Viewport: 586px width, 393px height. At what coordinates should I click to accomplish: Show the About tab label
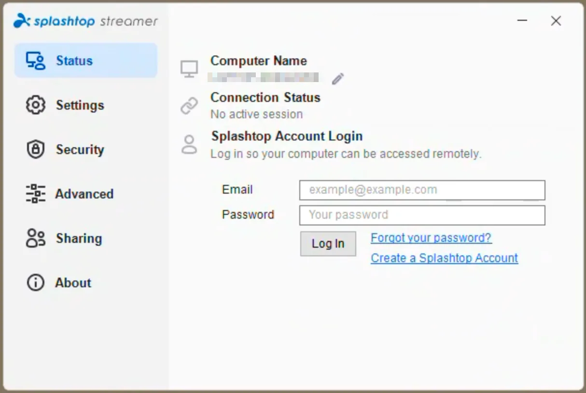pos(73,282)
